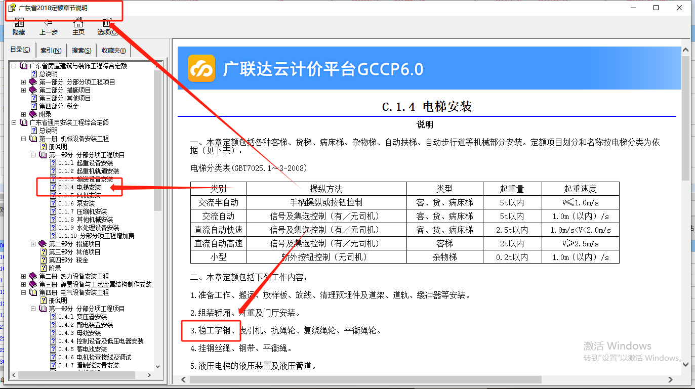Click the page icon beside C.4.1 变压器安装

(x=53, y=317)
